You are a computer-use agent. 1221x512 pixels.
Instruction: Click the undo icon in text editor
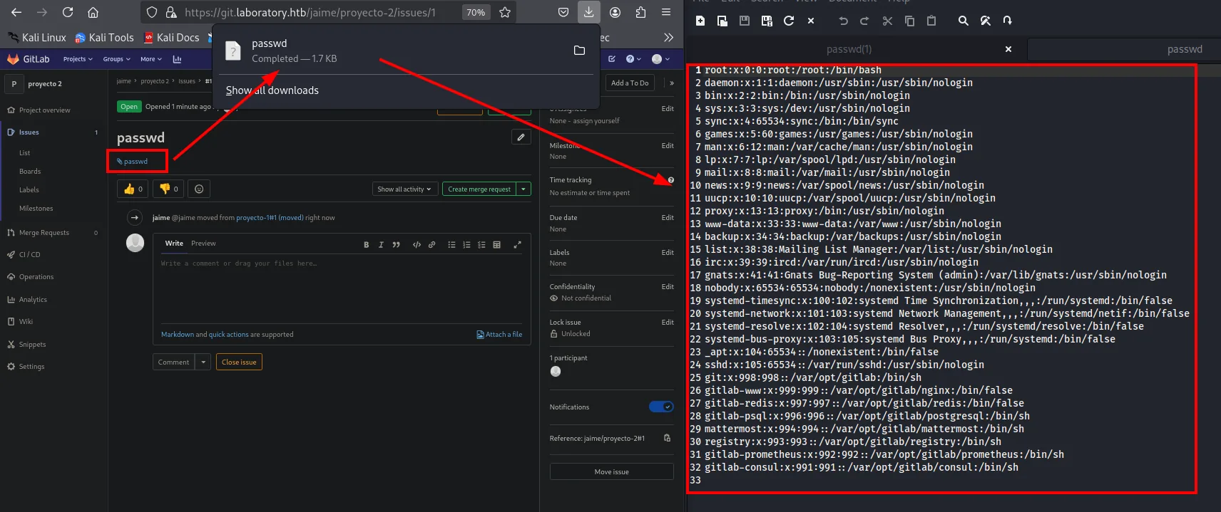coord(843,21)
